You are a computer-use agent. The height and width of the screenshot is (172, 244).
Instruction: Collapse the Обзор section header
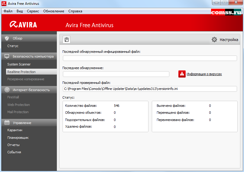click(x=29, y=38)
